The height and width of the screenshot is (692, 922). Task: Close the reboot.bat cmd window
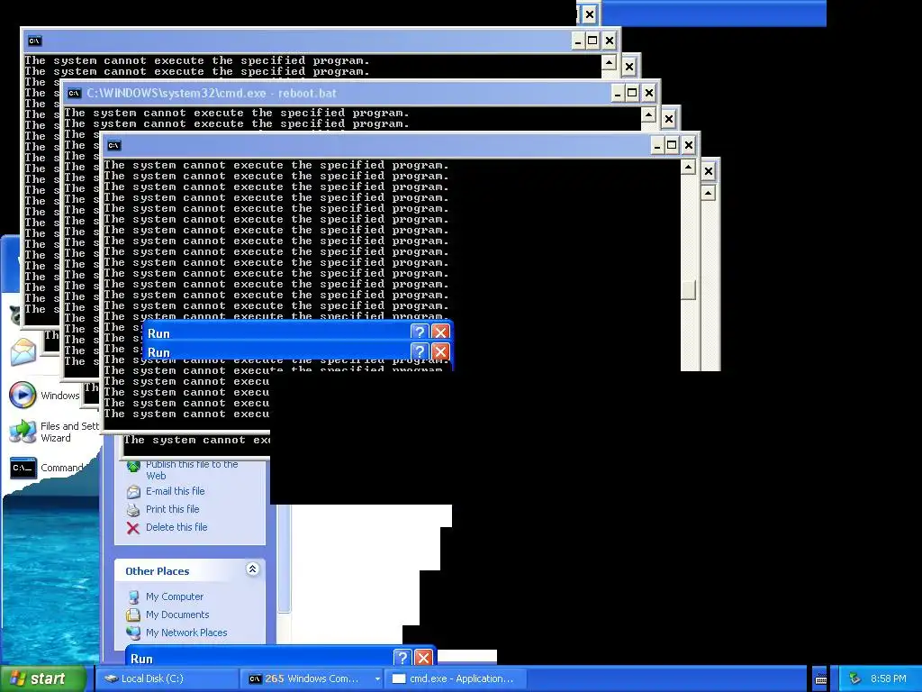[x=648, y=93]
